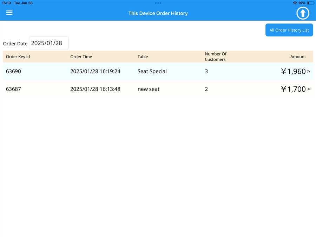This screenshot has height=237, width=316.
Task: Select order key 63690
Action: pos(13,71)
